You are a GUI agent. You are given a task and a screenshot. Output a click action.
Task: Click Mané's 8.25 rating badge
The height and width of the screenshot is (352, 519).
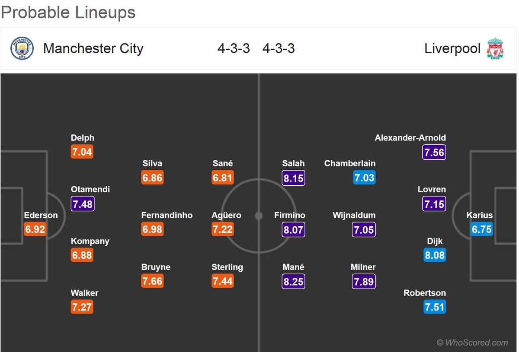pyautogui.click(x=294, y=282)
